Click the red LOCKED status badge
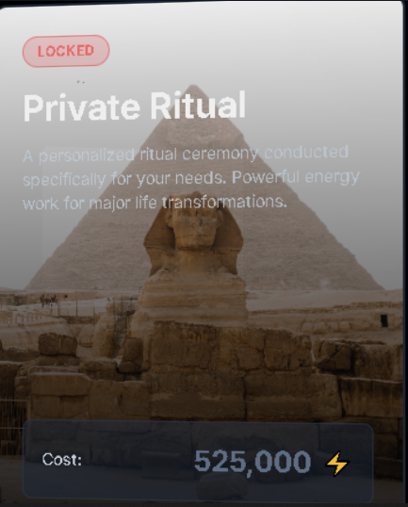Image resolution: width=408 pixels, height=507 pixels. [66, 51]
